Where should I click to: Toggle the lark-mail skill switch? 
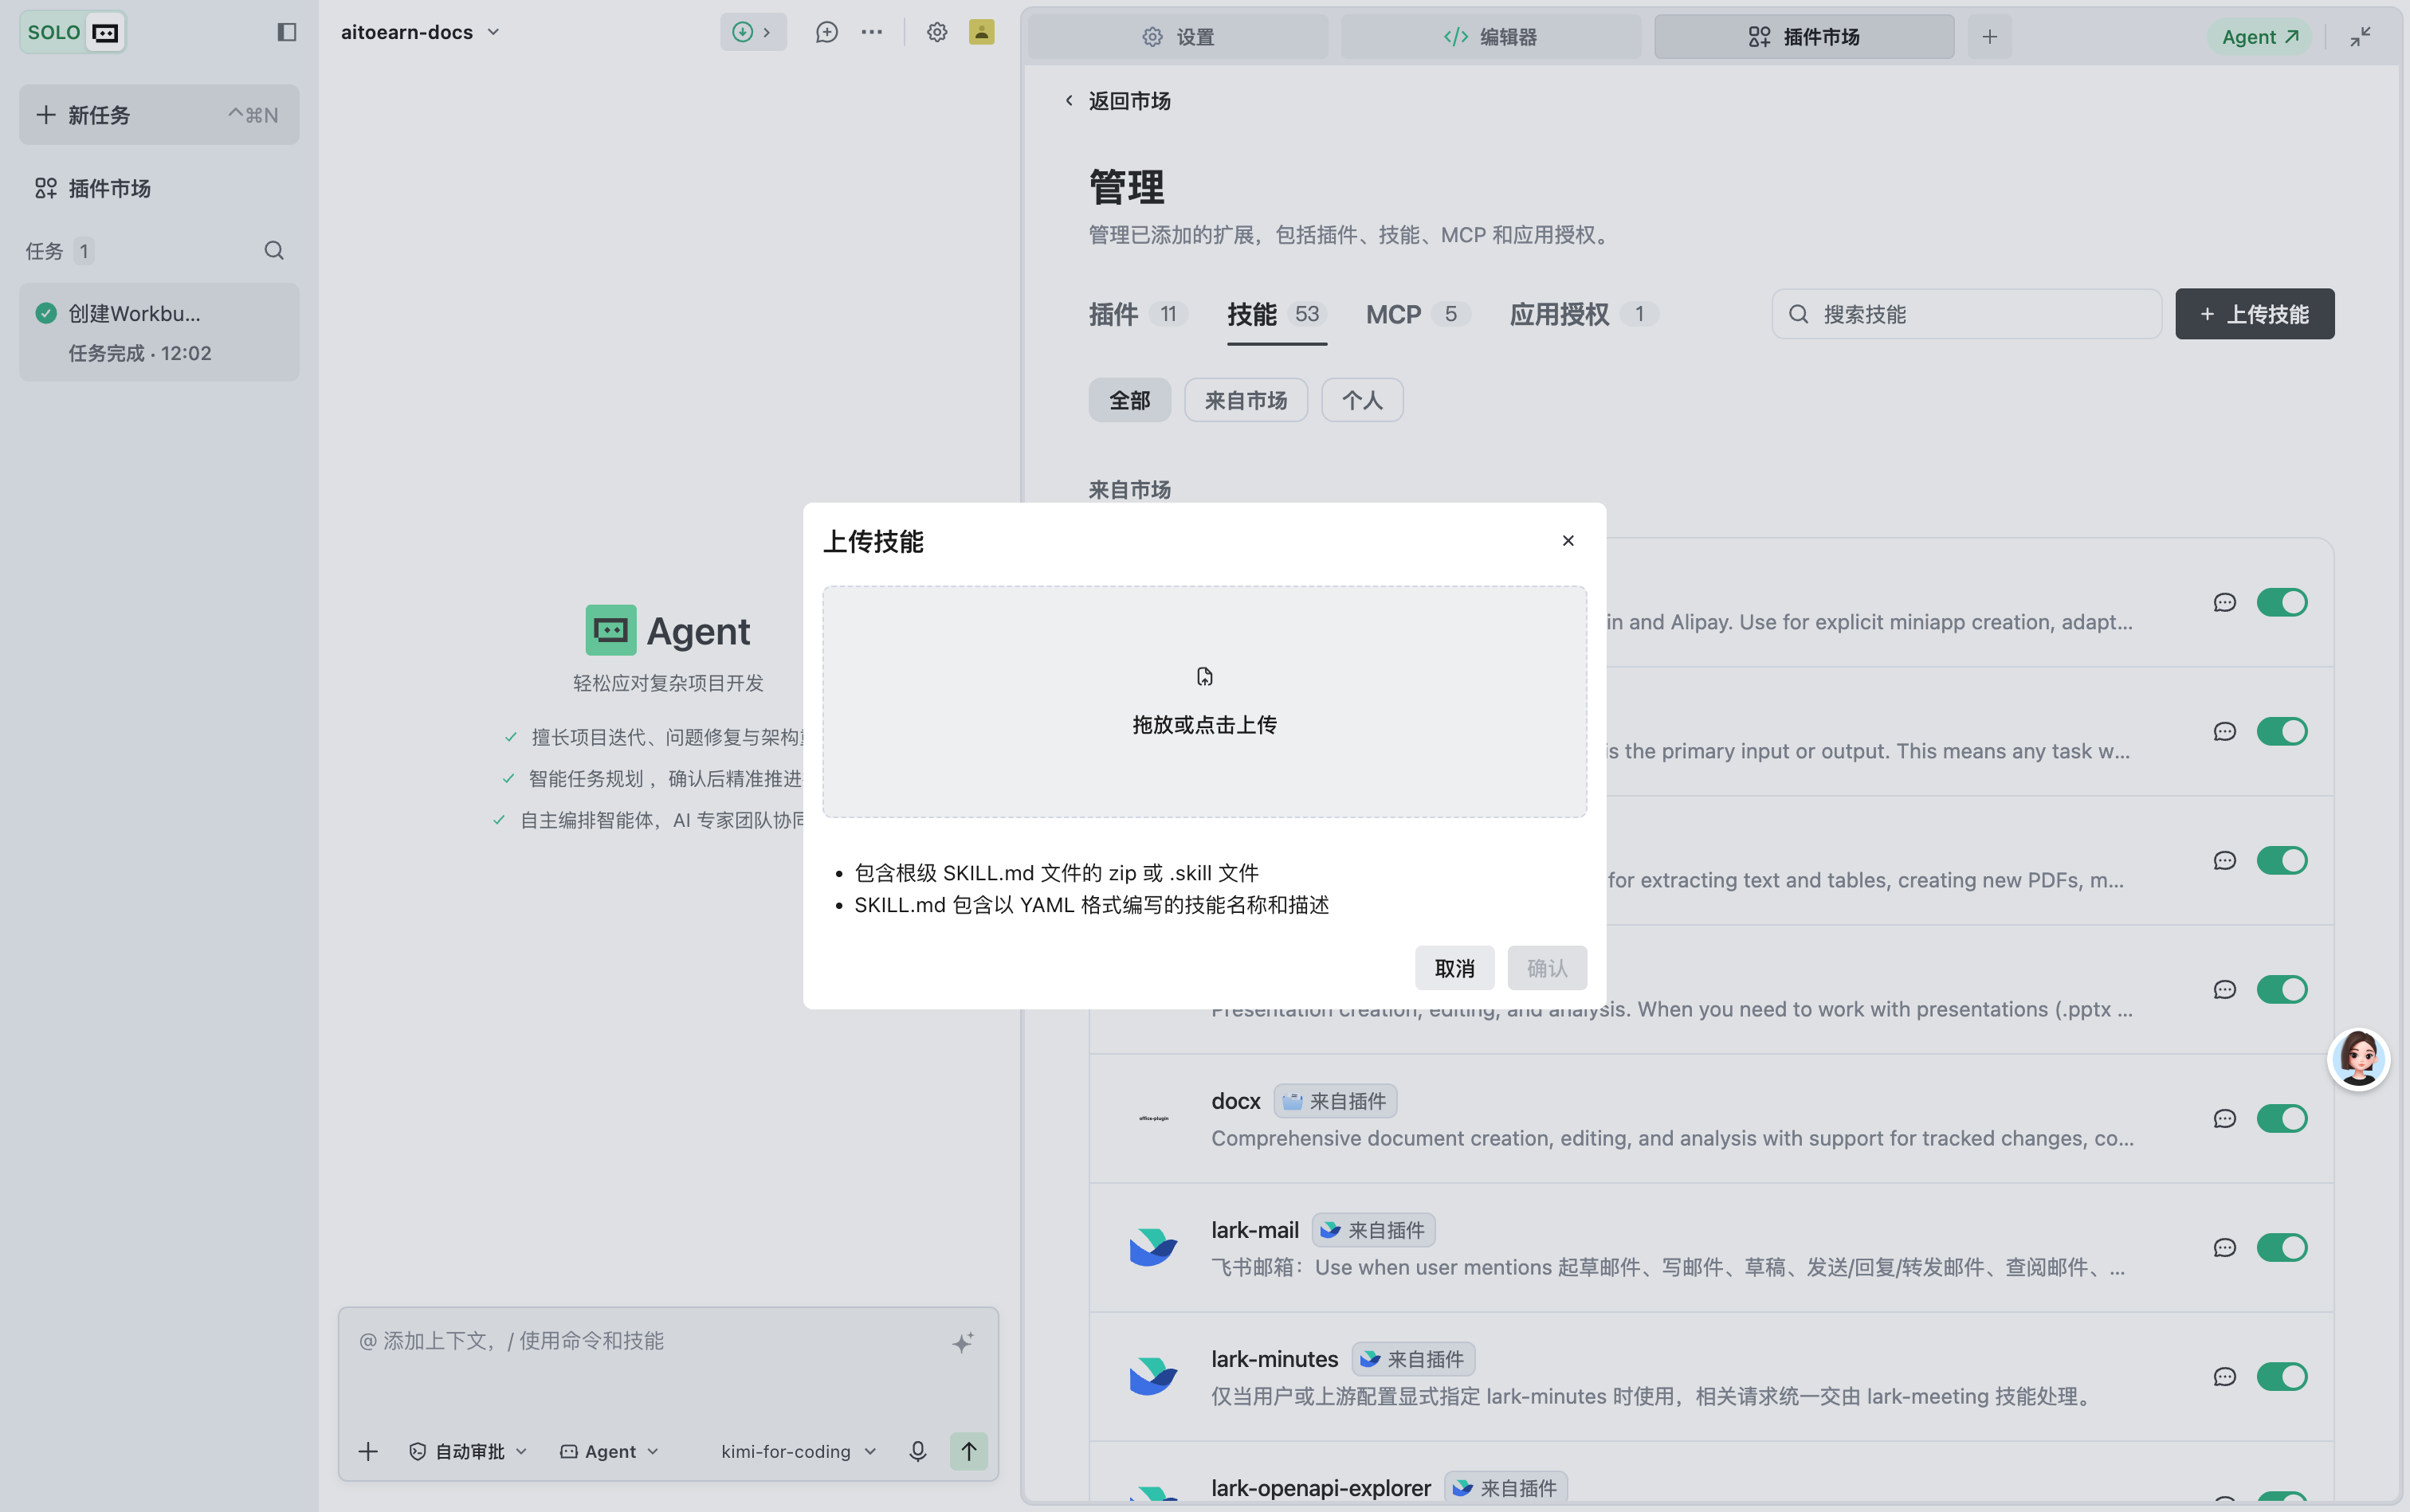(x=2282, y=1247)
